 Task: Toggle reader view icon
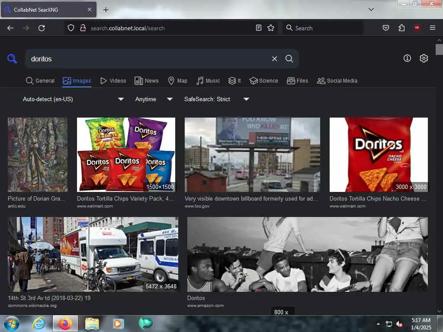pos(259,28)
